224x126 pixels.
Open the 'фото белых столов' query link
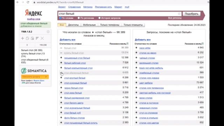tap(75, 118)
